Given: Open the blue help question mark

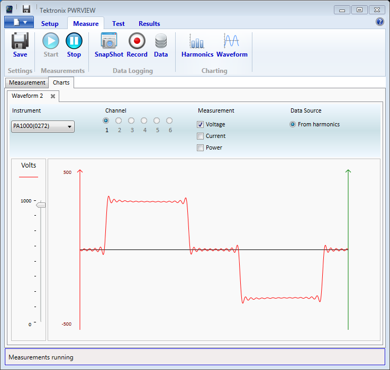Looking at the screenshot, I should coord(379,22).
